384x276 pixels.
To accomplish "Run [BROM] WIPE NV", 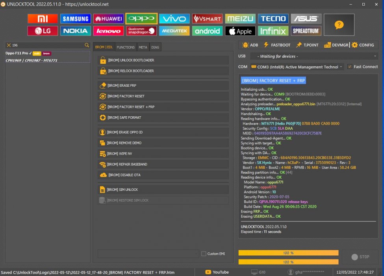I will coord(163,154).
